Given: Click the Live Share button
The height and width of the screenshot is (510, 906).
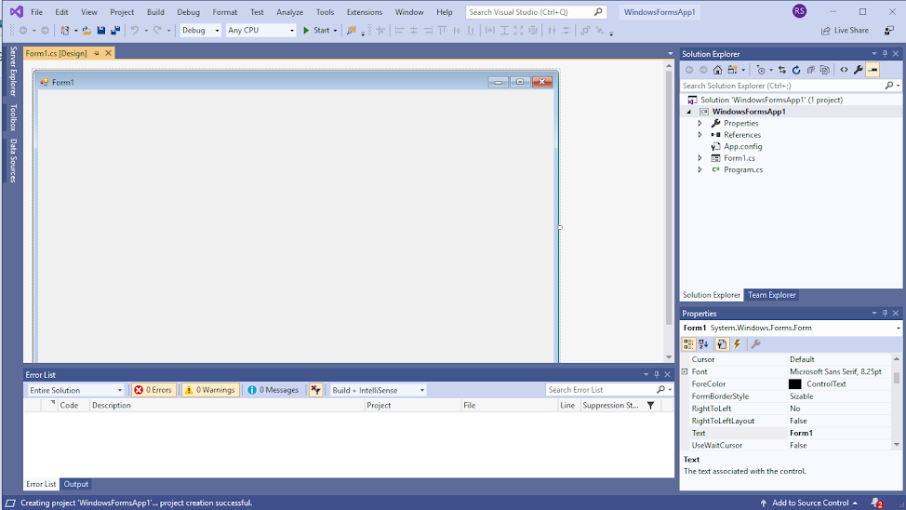Looking at the screenshot, I should 845,30.
